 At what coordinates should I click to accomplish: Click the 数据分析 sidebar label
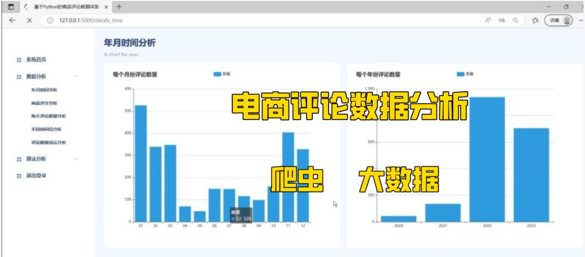point(36,77)
